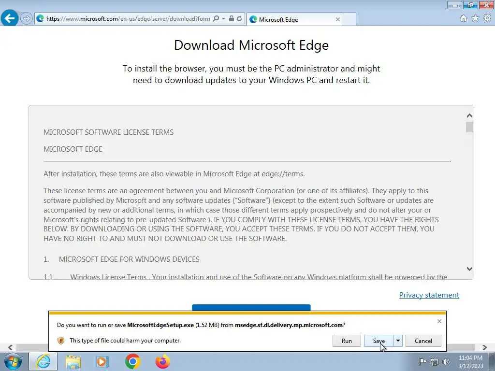Viewport: 495px width, 371px height.
Task: Click Run in the download prompt
Action: (x=347, y=341)
